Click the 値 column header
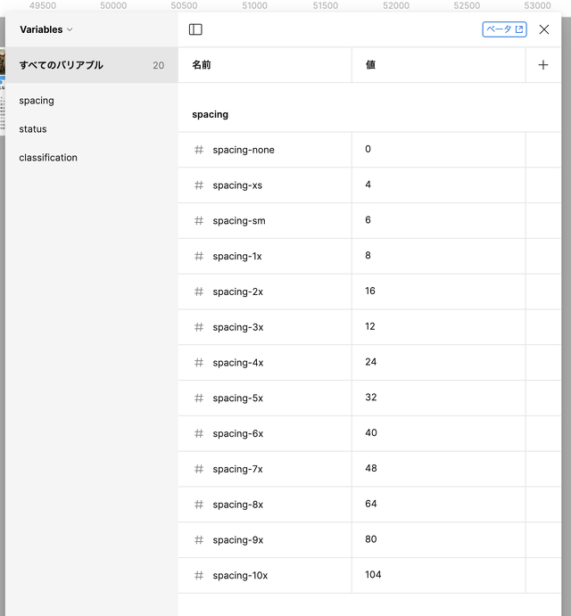 pos(370,65)
